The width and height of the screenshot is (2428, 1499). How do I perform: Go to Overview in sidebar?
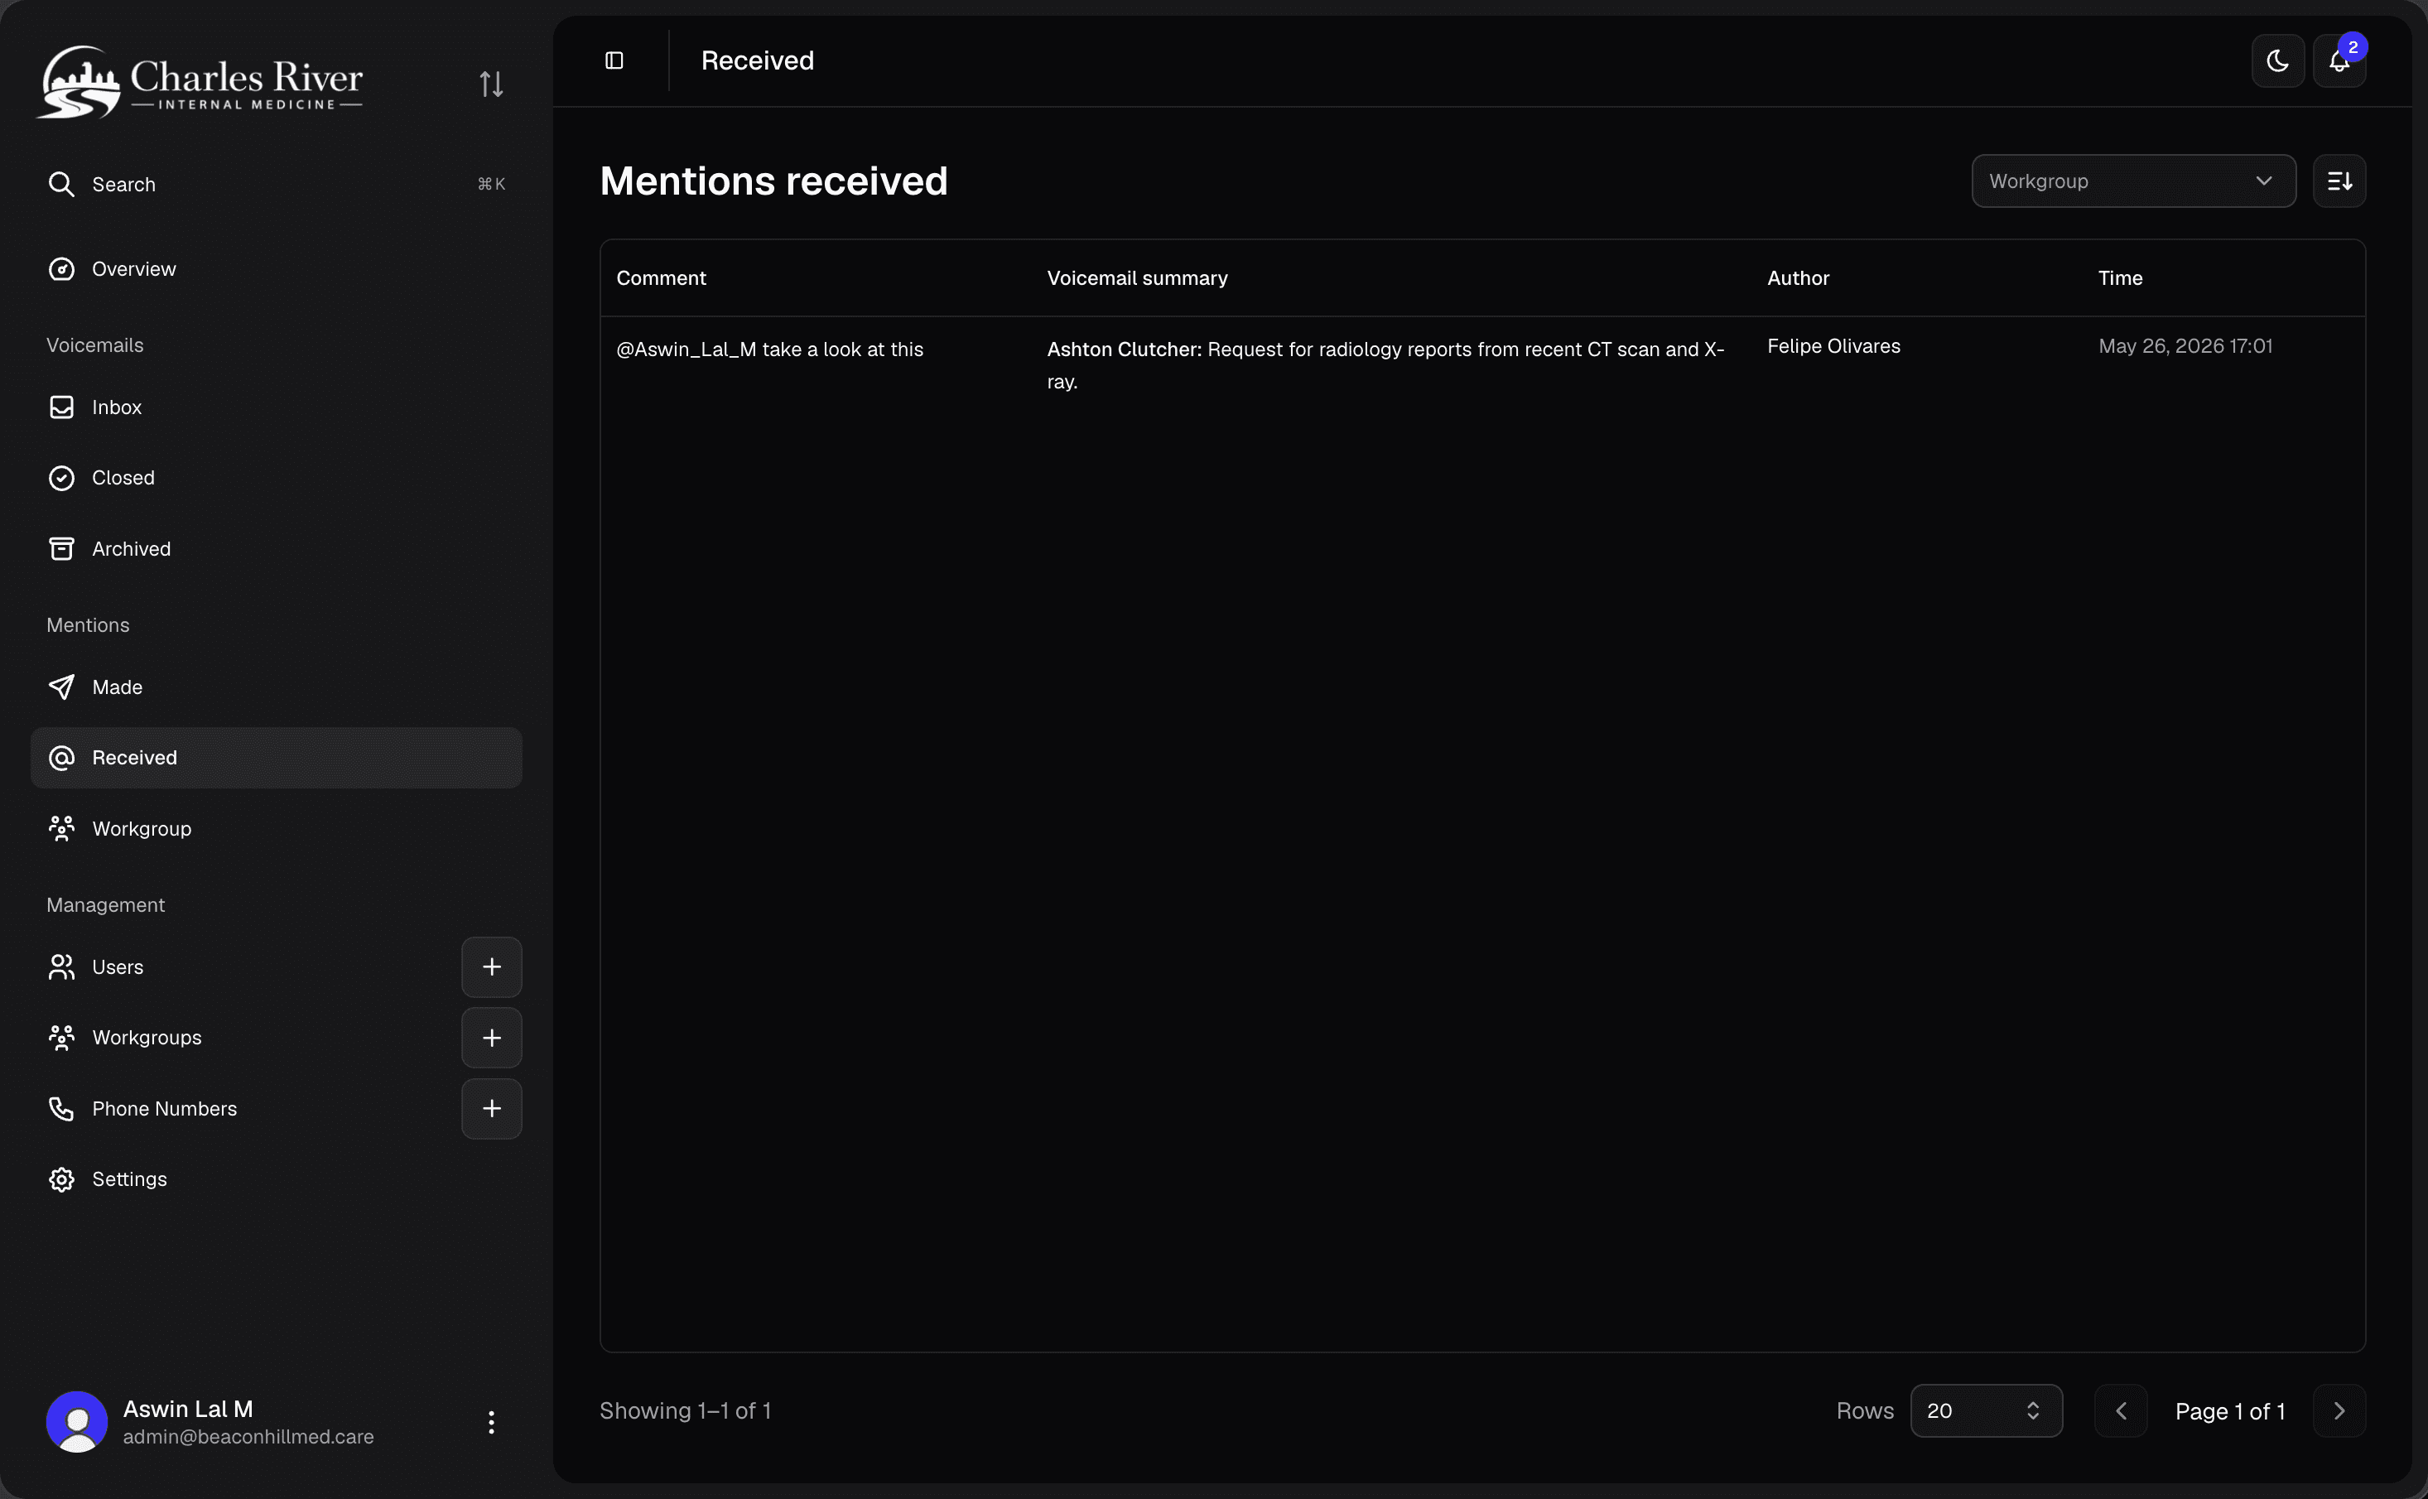(277, 270)
